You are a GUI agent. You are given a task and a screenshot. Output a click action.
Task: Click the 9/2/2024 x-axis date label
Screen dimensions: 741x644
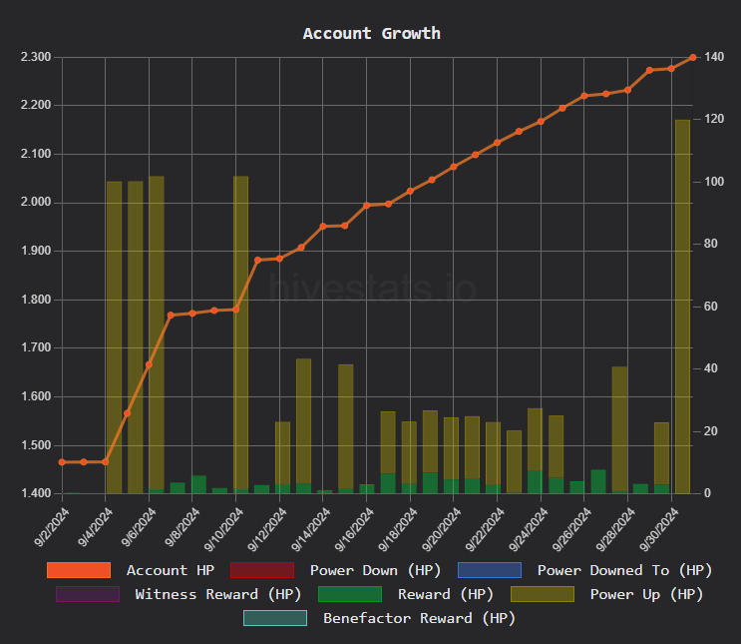(52, 527)
